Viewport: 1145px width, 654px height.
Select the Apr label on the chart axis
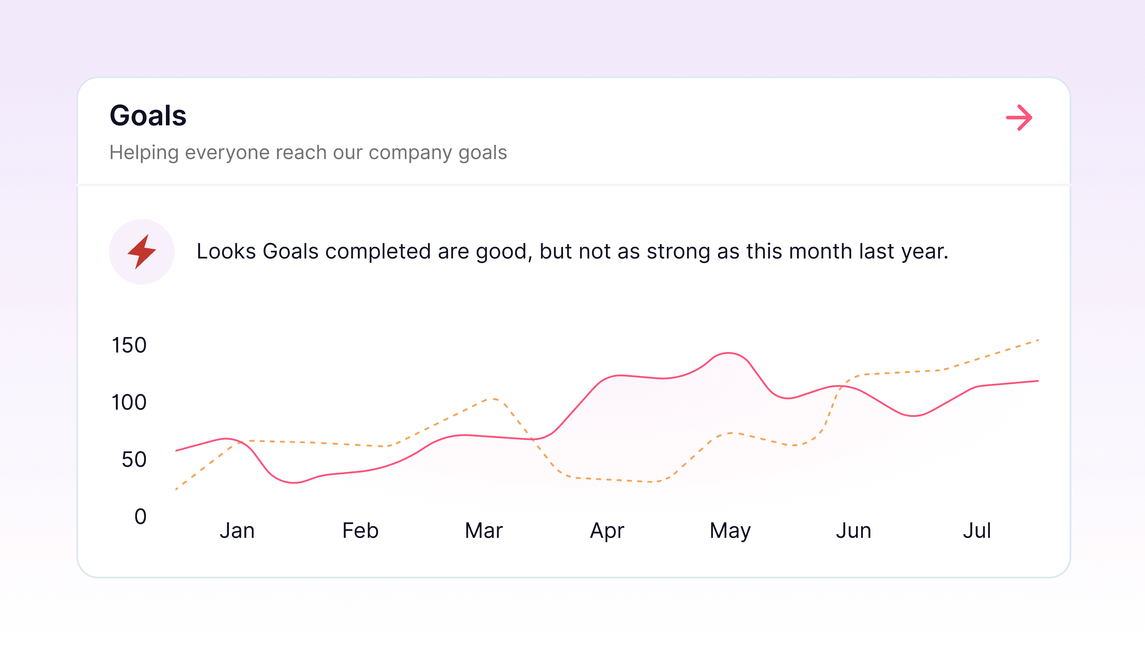pyautogui.click(x=607, y=531)
